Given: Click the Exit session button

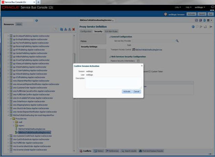Looking at the screenshot, I should (x=210, y=14).
